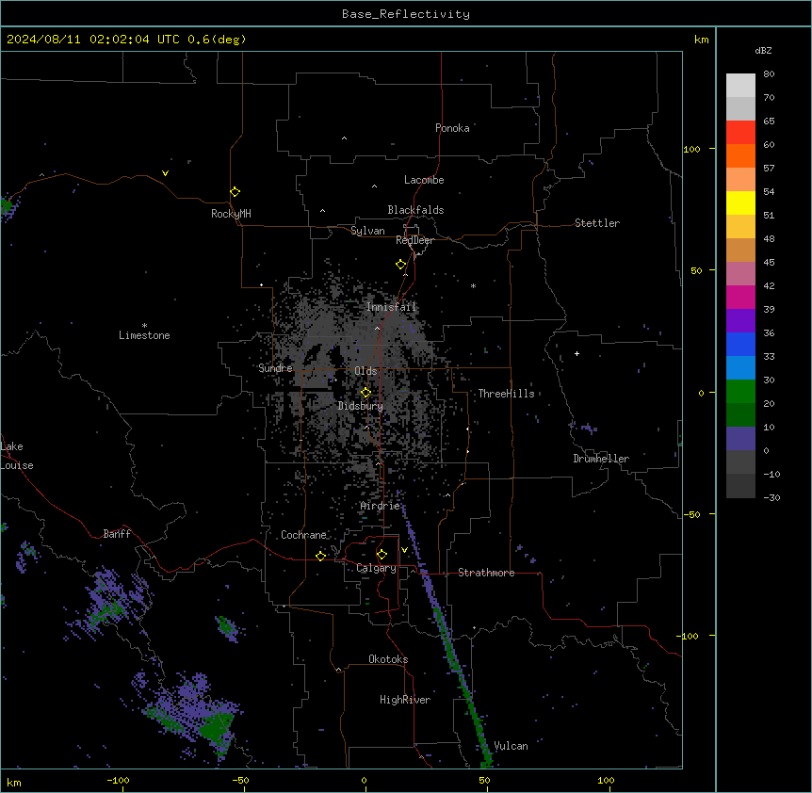Click the Olds label

[365, 371]
